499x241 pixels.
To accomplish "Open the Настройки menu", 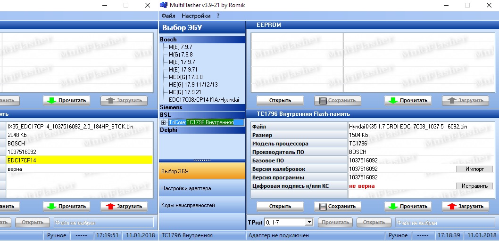I will tap(196, 16).
